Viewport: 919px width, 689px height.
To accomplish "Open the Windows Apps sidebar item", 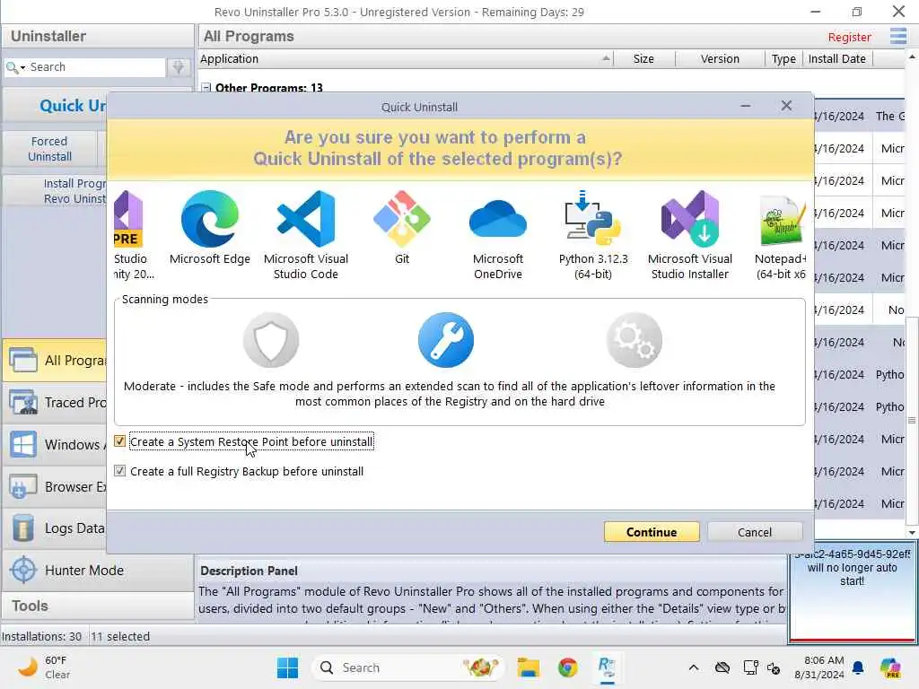I will tap(55, 445).
